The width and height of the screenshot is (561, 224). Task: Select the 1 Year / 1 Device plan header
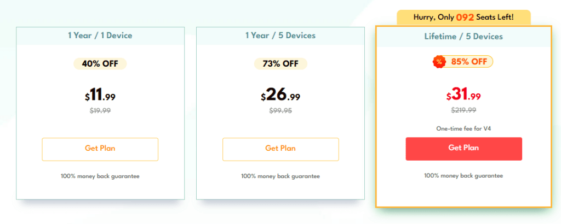(100, 36)
